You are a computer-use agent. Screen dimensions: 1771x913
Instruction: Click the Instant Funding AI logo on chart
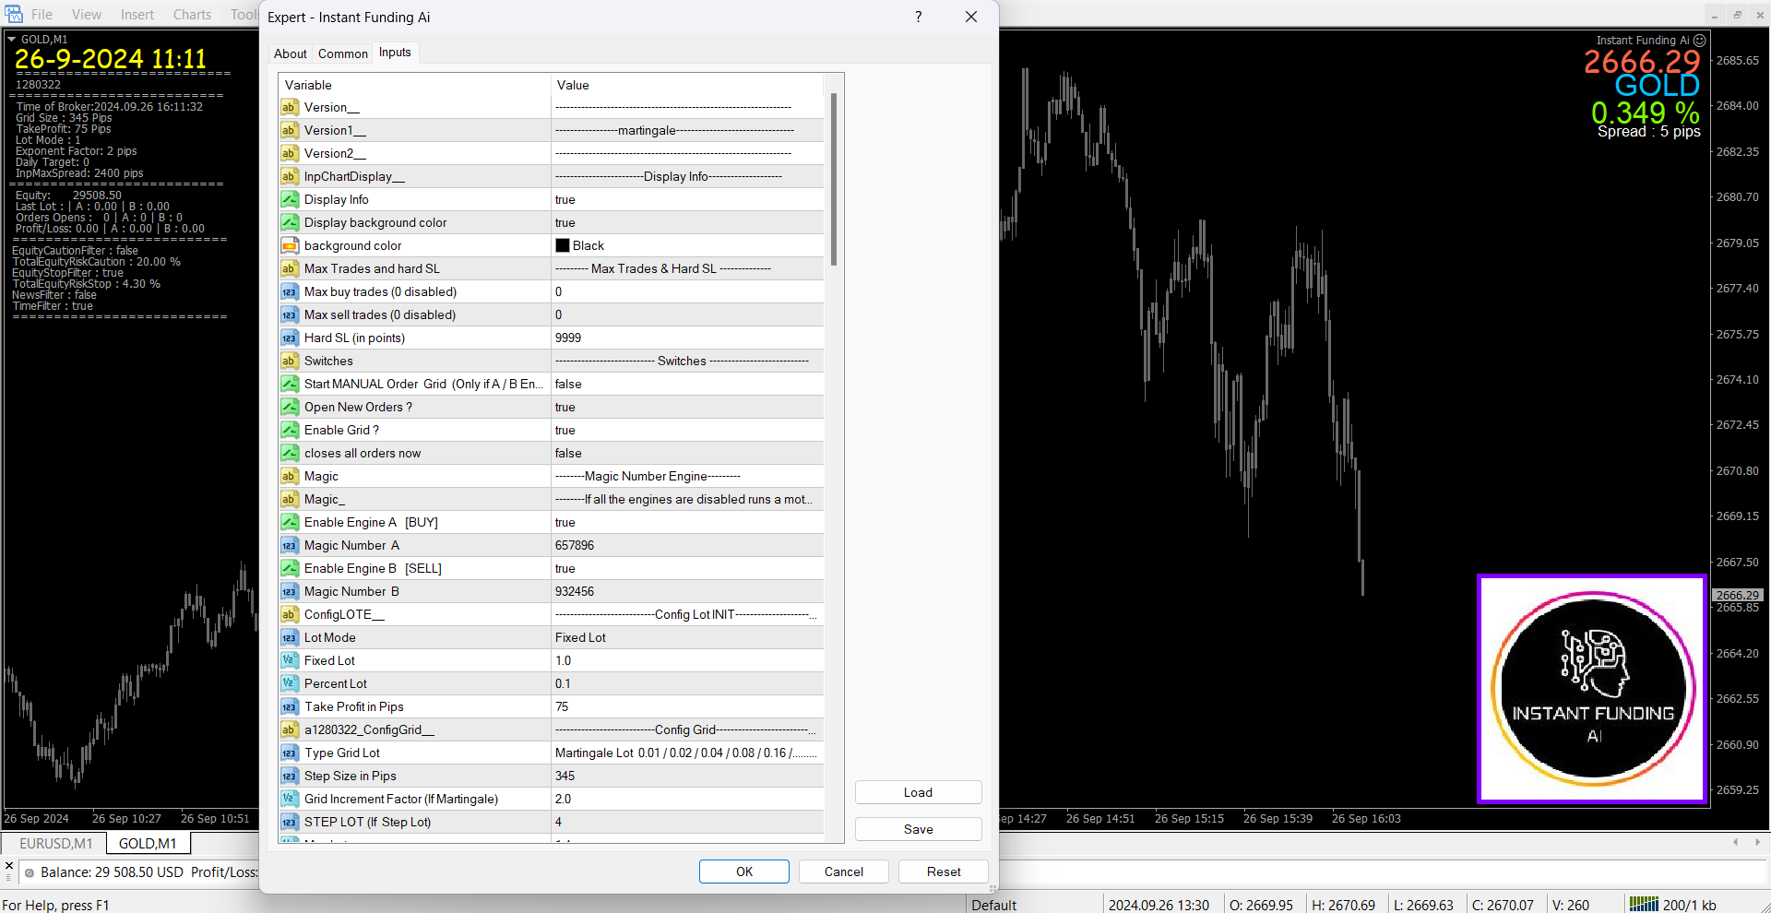coord(1592,689)
